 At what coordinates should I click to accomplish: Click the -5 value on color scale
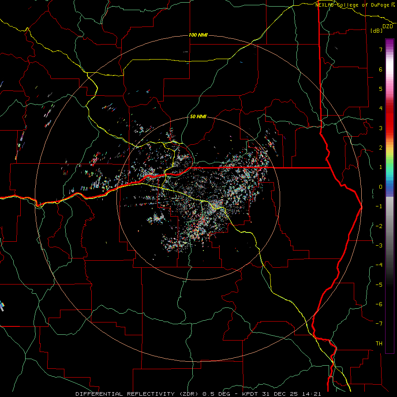tap(379, 285)
